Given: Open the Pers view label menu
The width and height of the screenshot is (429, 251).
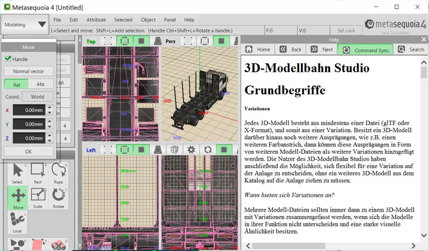Looking at the screenshot, I should coord(170,41).
